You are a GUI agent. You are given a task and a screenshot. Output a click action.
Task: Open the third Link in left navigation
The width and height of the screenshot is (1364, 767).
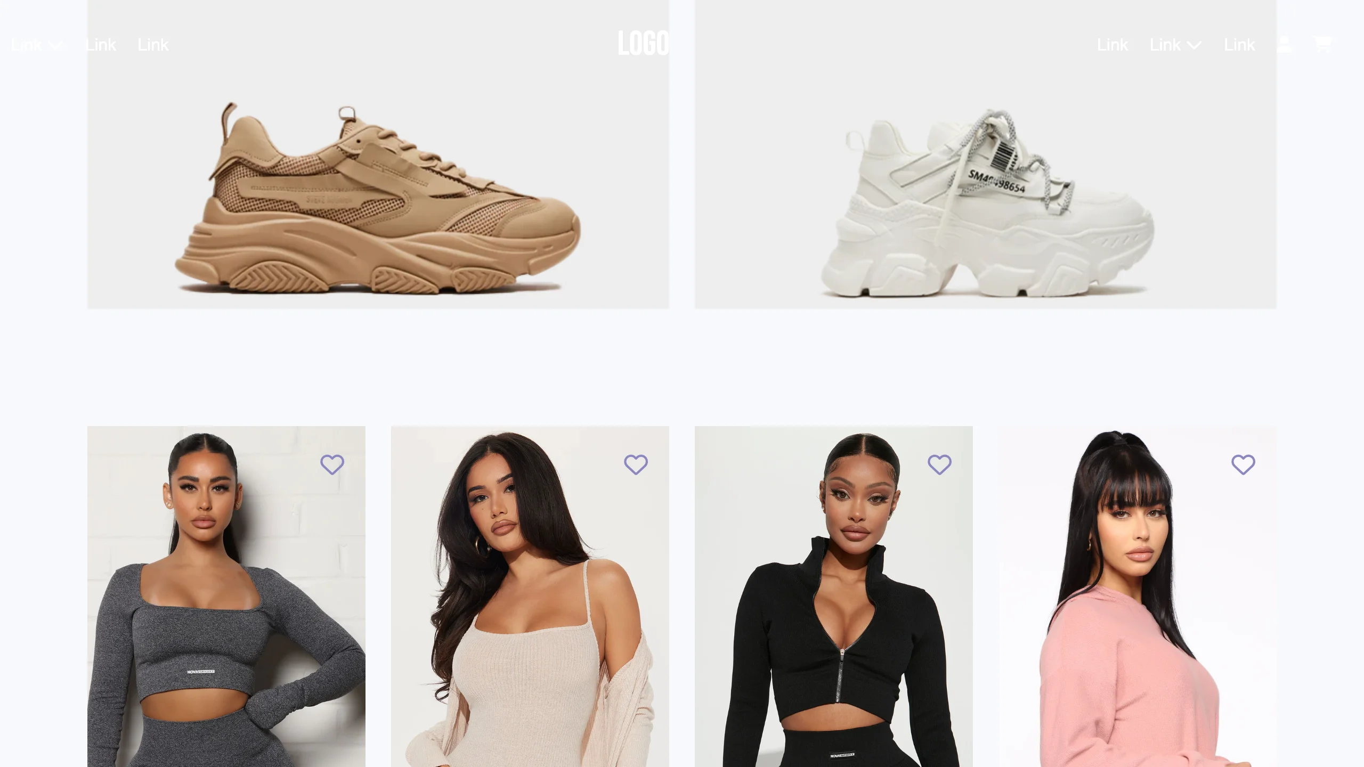point(153,45)
